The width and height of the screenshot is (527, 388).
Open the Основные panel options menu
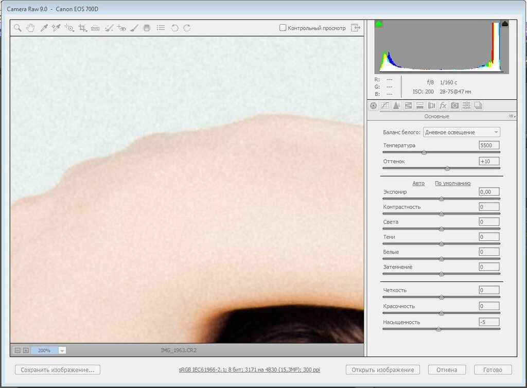[511, 116]
